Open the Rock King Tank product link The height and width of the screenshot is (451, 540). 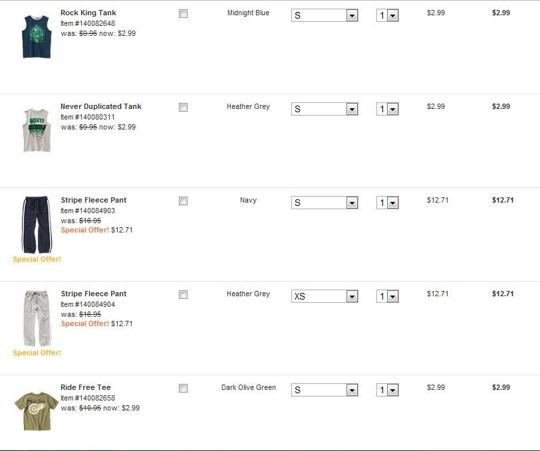tap(88, 13)
